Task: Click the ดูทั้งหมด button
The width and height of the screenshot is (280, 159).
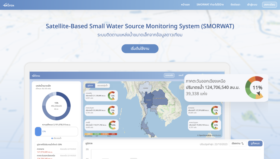Action: pyautogui.click(x=255, y=143)
